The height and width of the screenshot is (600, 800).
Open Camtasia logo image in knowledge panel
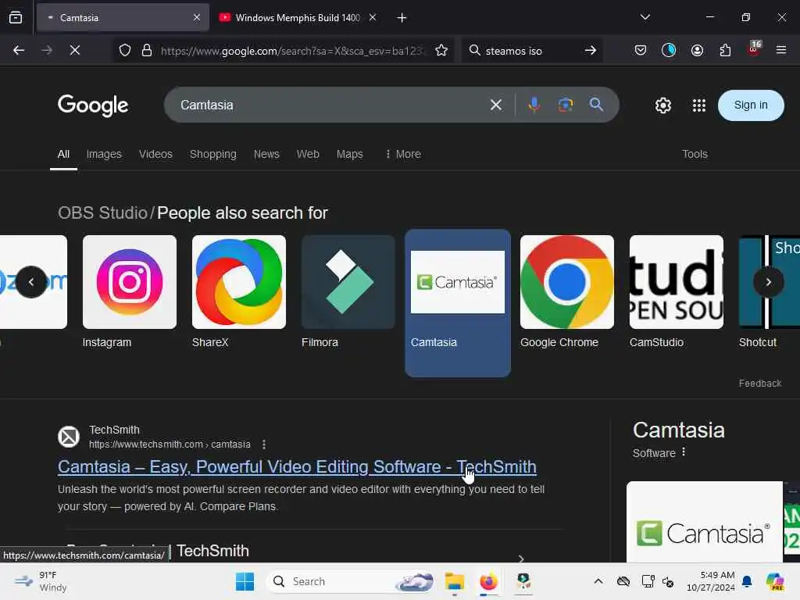[704, 522]
